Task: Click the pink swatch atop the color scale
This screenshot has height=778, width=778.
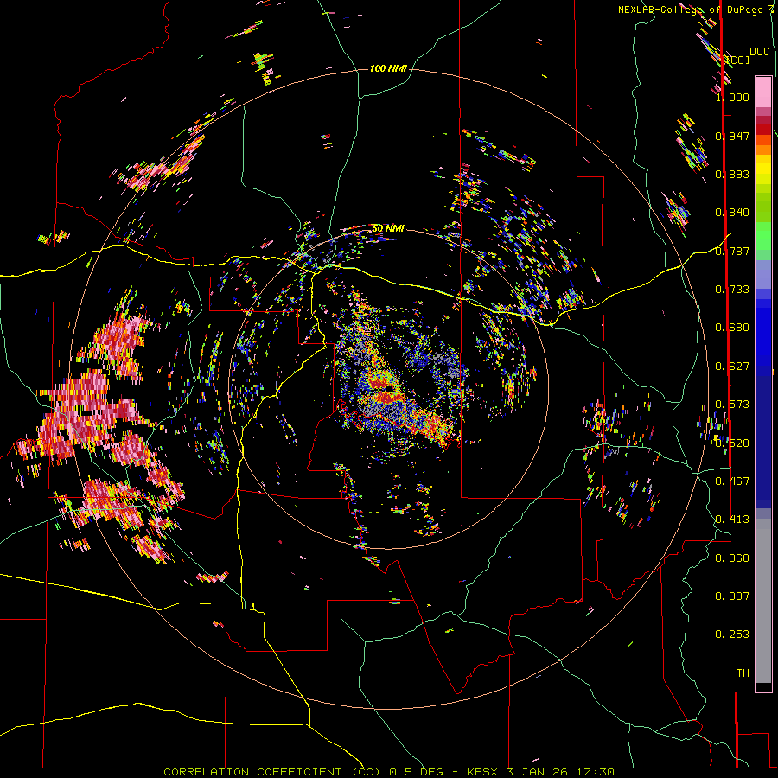Action: (763, 92)
